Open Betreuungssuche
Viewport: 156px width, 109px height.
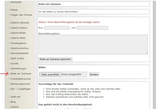click(x=20, y=84)
